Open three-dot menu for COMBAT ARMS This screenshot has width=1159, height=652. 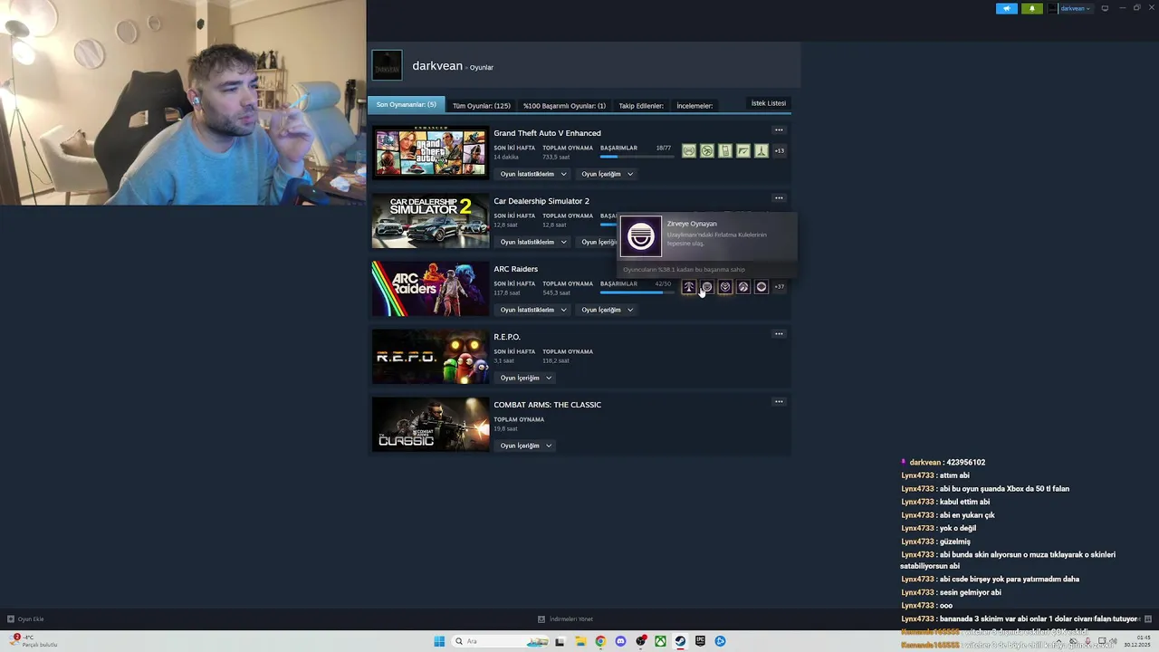coord(779,402)
